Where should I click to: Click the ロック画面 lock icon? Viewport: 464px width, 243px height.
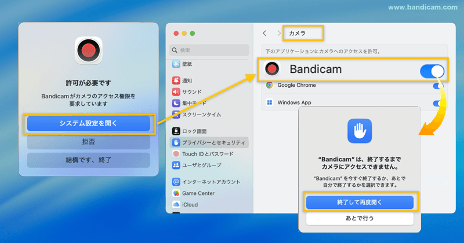(x=176, y=131)
